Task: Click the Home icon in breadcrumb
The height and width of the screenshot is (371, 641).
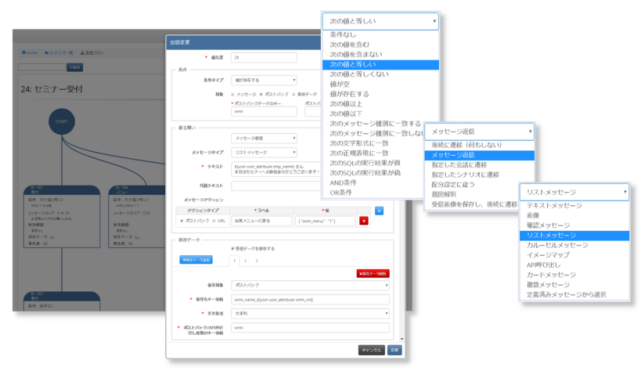Action: coord(31,53)
